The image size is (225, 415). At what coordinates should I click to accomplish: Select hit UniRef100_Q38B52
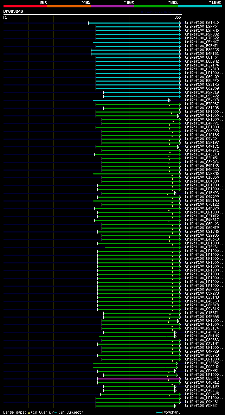click(x=202, y=363)
